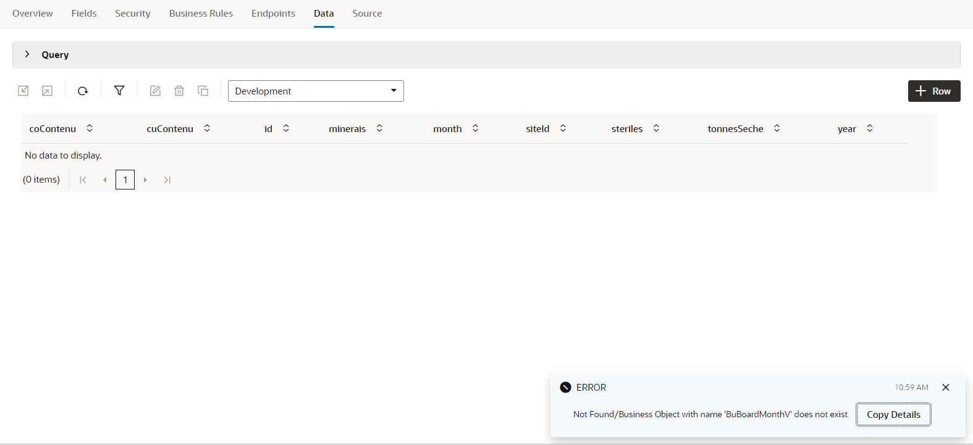Open the Development environment dropdown
This screenshot has height=445, width=973.
(316, 91)
